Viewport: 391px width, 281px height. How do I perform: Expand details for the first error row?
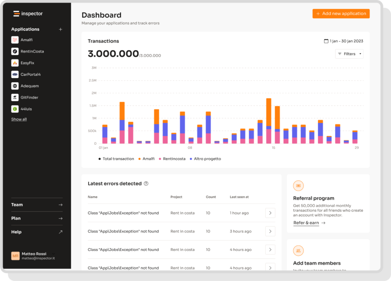click(270, 213)
